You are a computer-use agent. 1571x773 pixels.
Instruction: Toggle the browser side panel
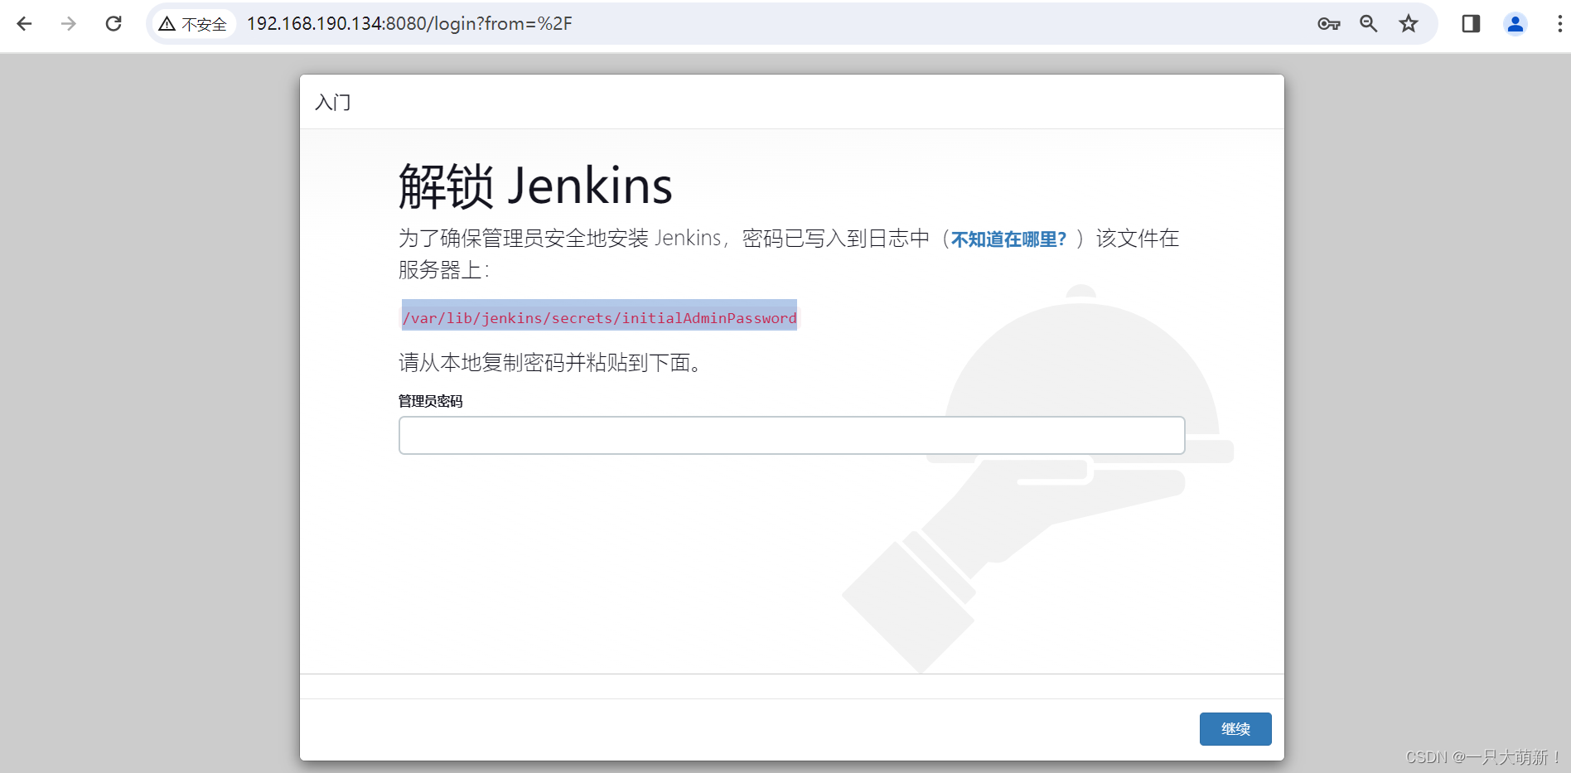coord(1471,23)
